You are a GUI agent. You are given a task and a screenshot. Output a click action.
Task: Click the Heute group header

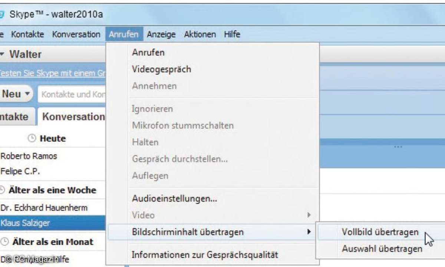pos(53,138)
